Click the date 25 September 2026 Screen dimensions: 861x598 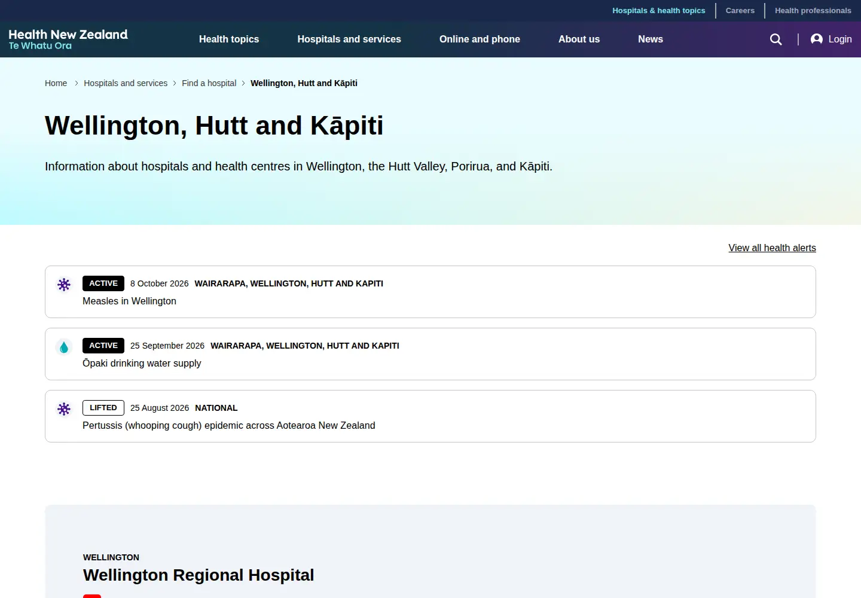(167, 346)
